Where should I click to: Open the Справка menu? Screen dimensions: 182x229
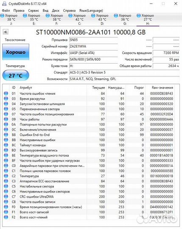pos(69,11)
